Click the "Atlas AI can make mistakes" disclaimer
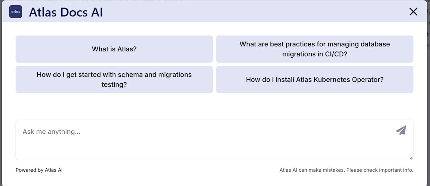 coord(346,170)
